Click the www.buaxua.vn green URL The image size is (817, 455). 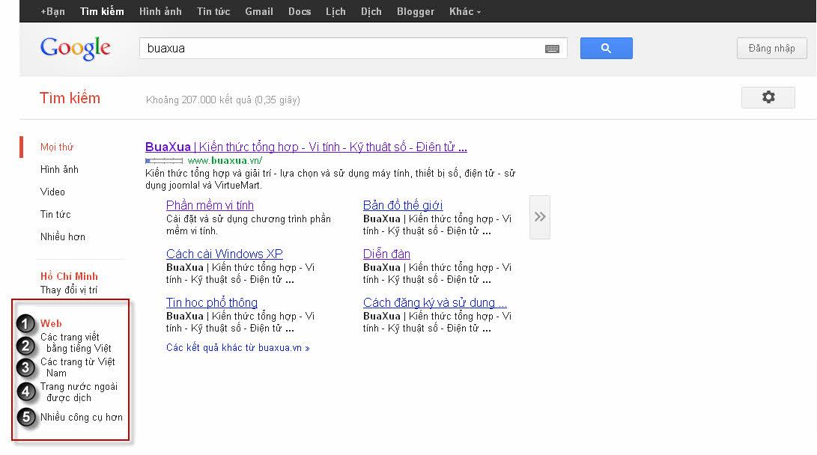point(225,161)
